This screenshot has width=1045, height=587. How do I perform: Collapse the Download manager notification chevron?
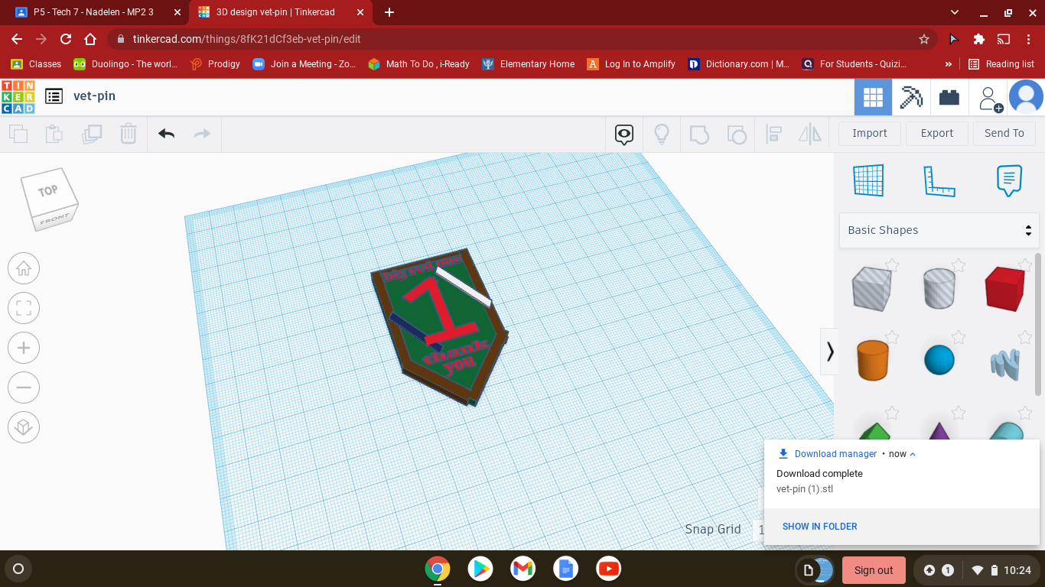click(913, 454)
